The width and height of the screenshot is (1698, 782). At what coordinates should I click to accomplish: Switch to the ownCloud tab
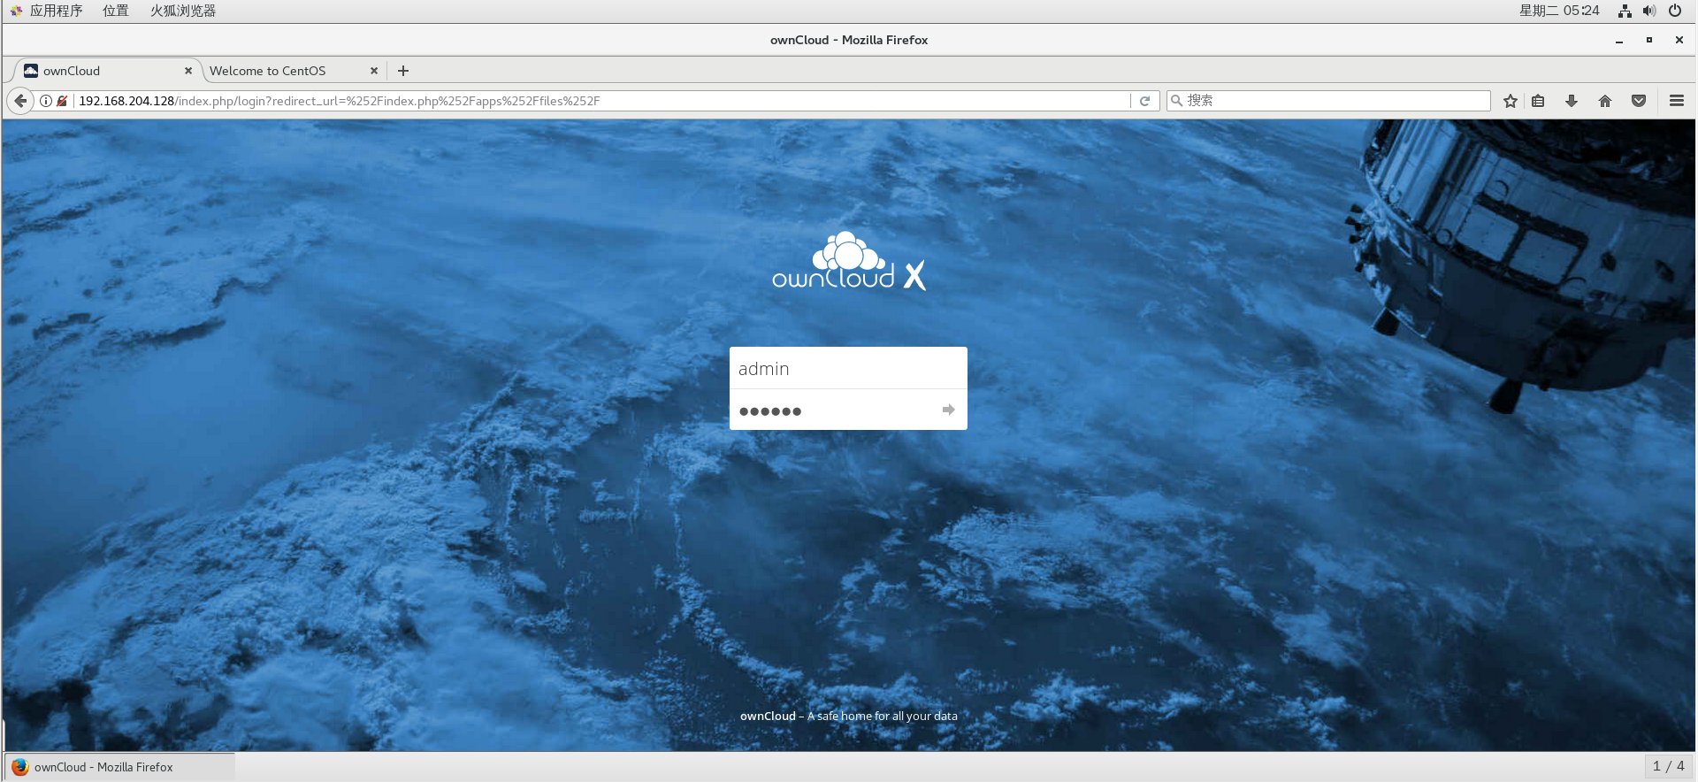[106, 71]
